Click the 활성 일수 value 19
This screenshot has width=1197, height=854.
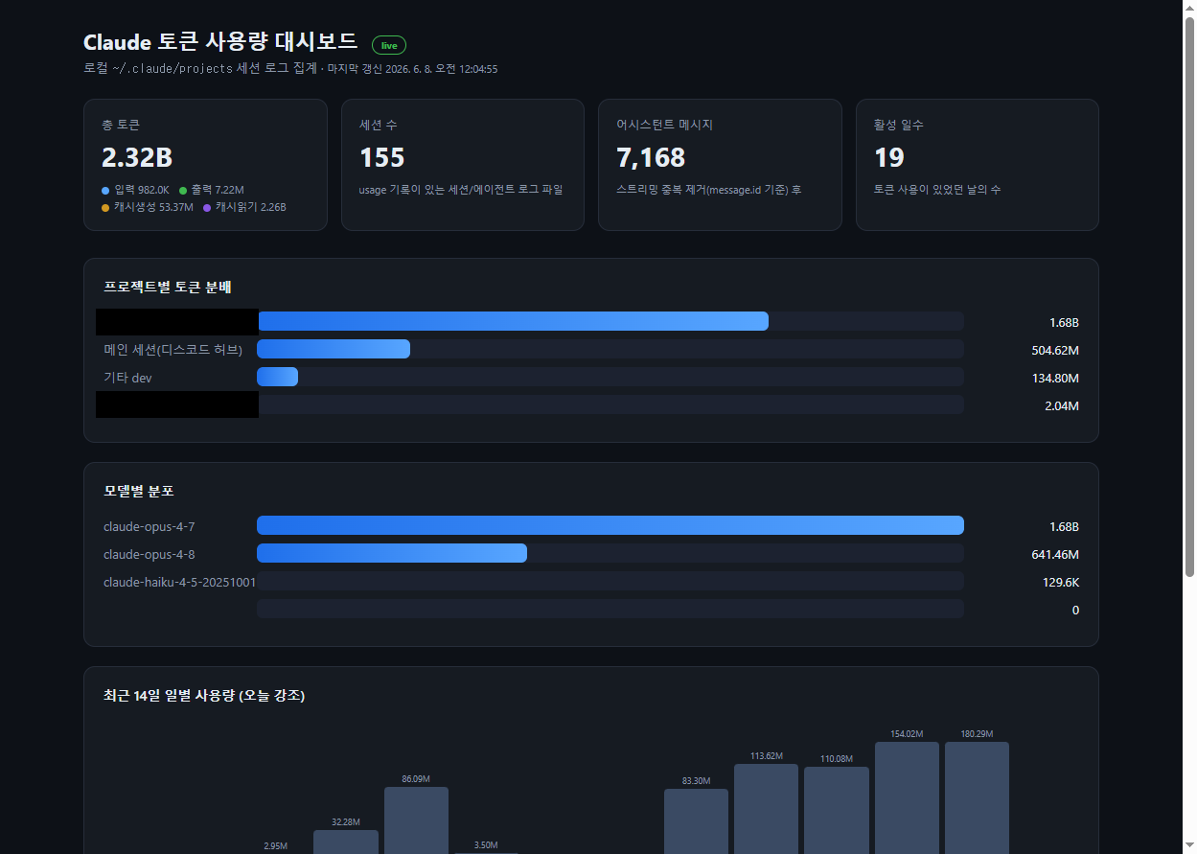click(x=889, y=157)
